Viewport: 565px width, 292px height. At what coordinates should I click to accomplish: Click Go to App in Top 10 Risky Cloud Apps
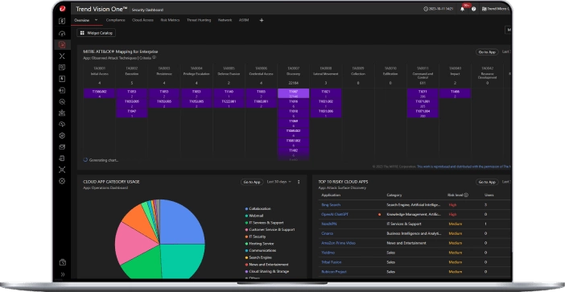pos(487,182)
